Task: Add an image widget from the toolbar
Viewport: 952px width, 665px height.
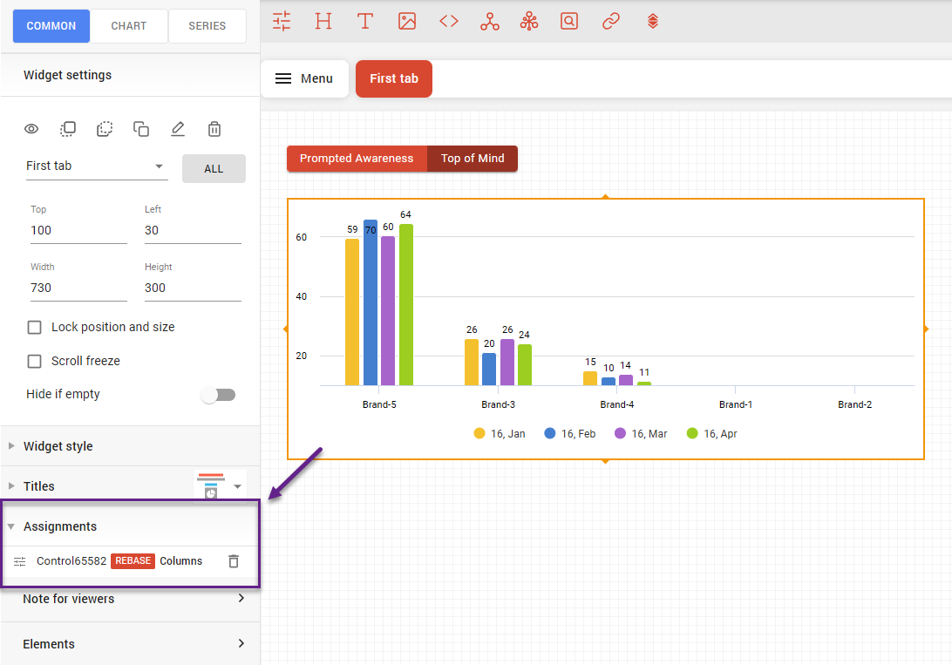Action: pyautogui.click(x=407, y=22)
